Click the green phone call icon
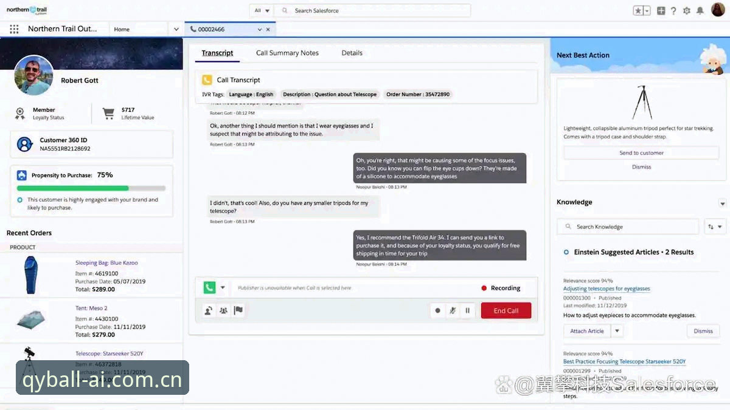 209,288
